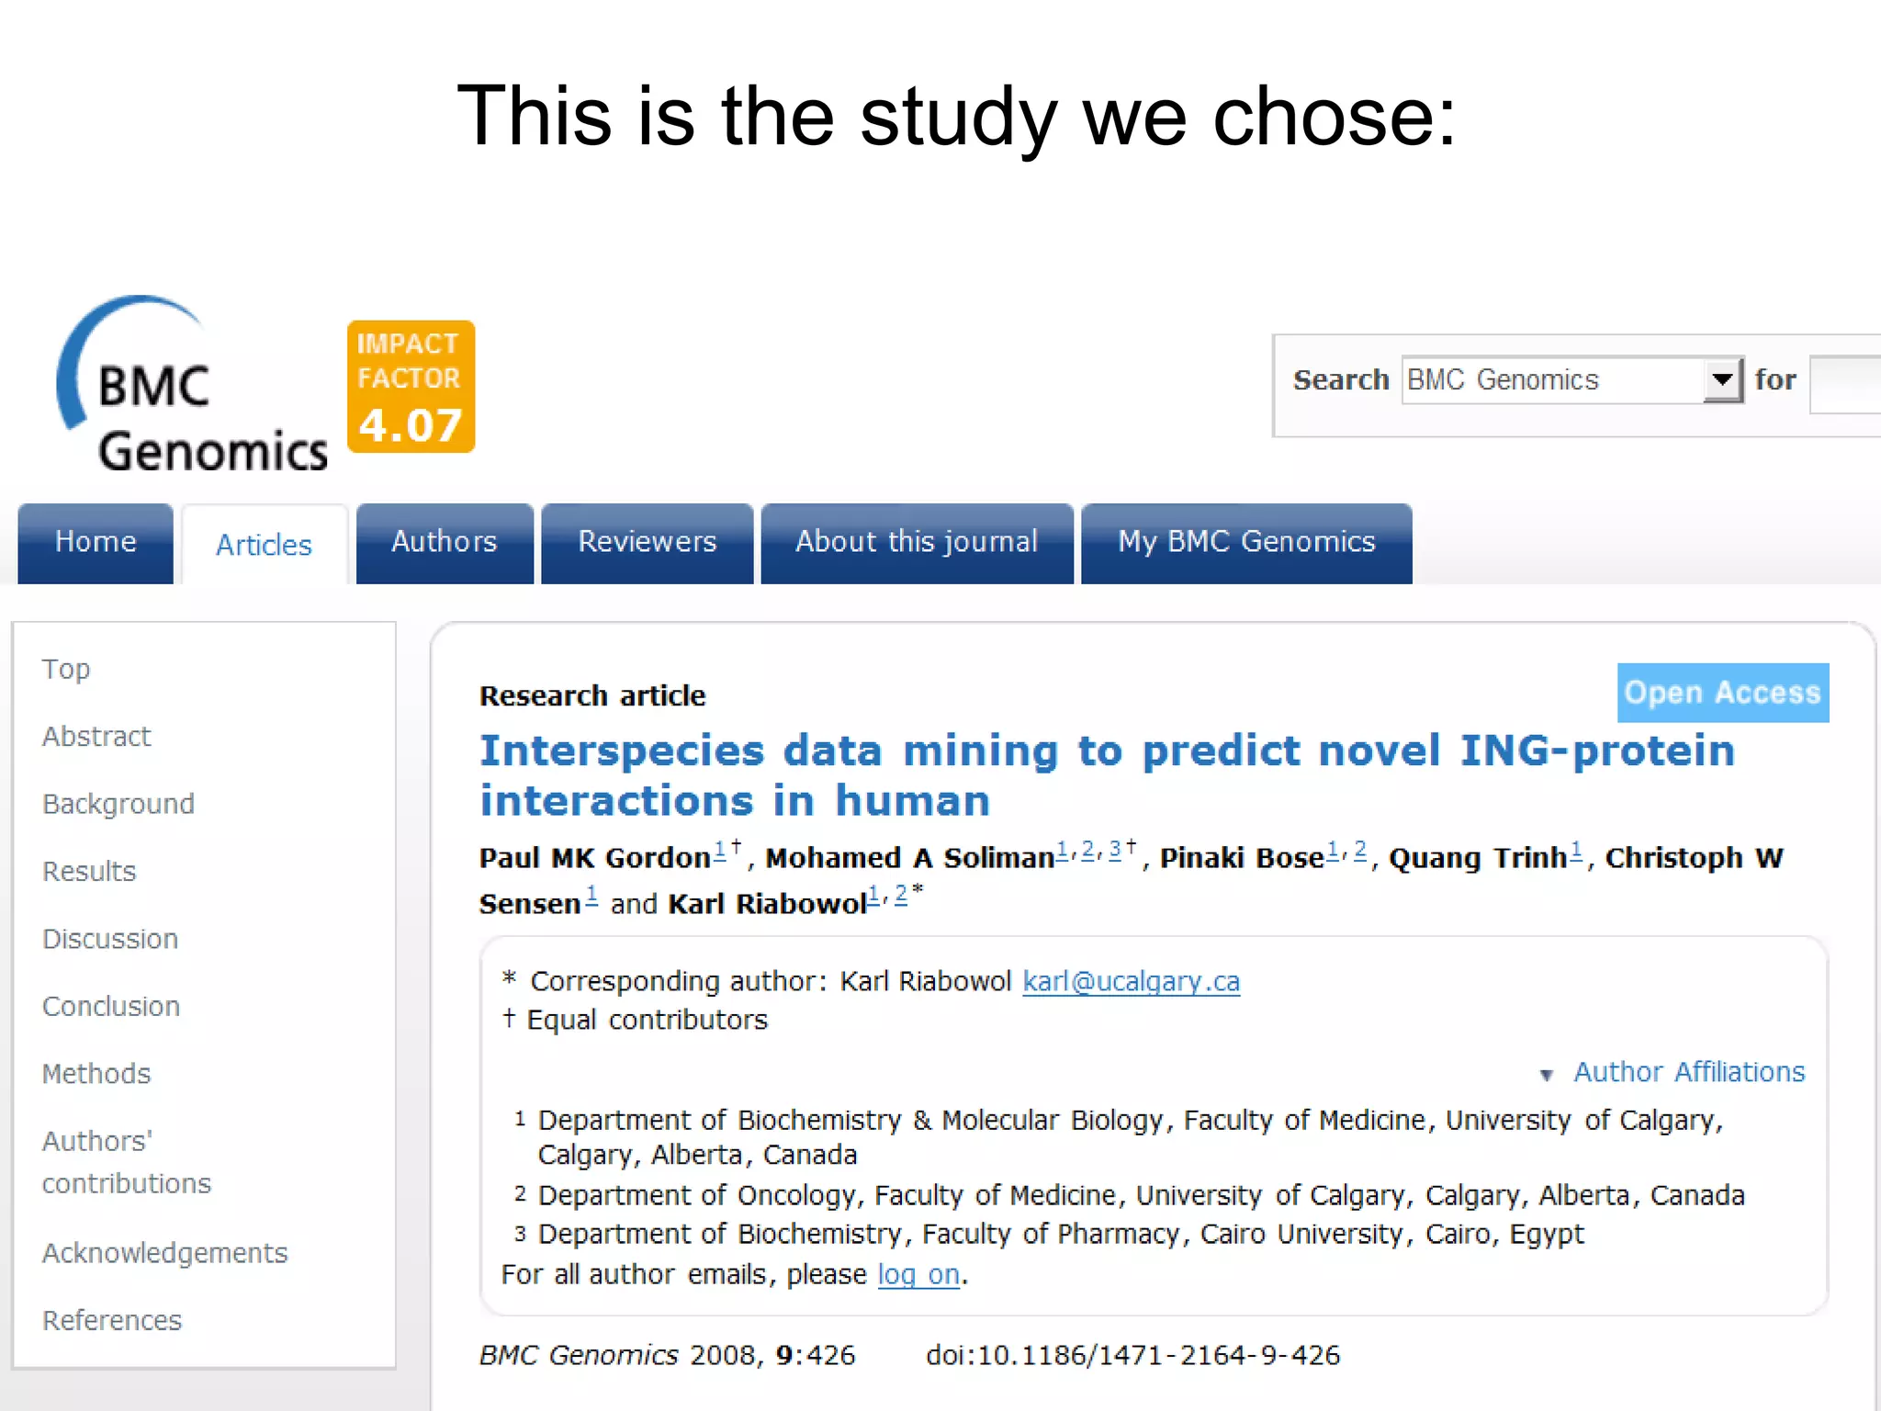Jump to Methods section

click(96, 1074)
